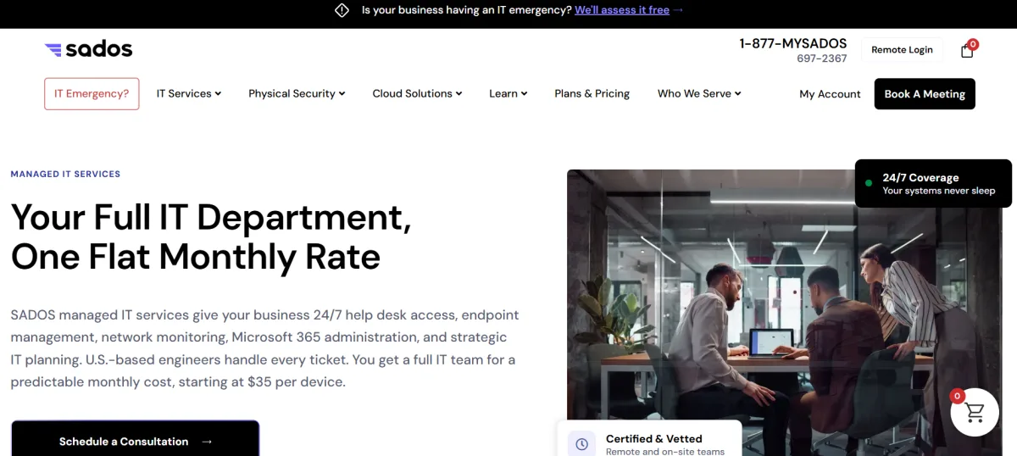Click the diamond alert icon in top banner

click(x=342, y=10)
